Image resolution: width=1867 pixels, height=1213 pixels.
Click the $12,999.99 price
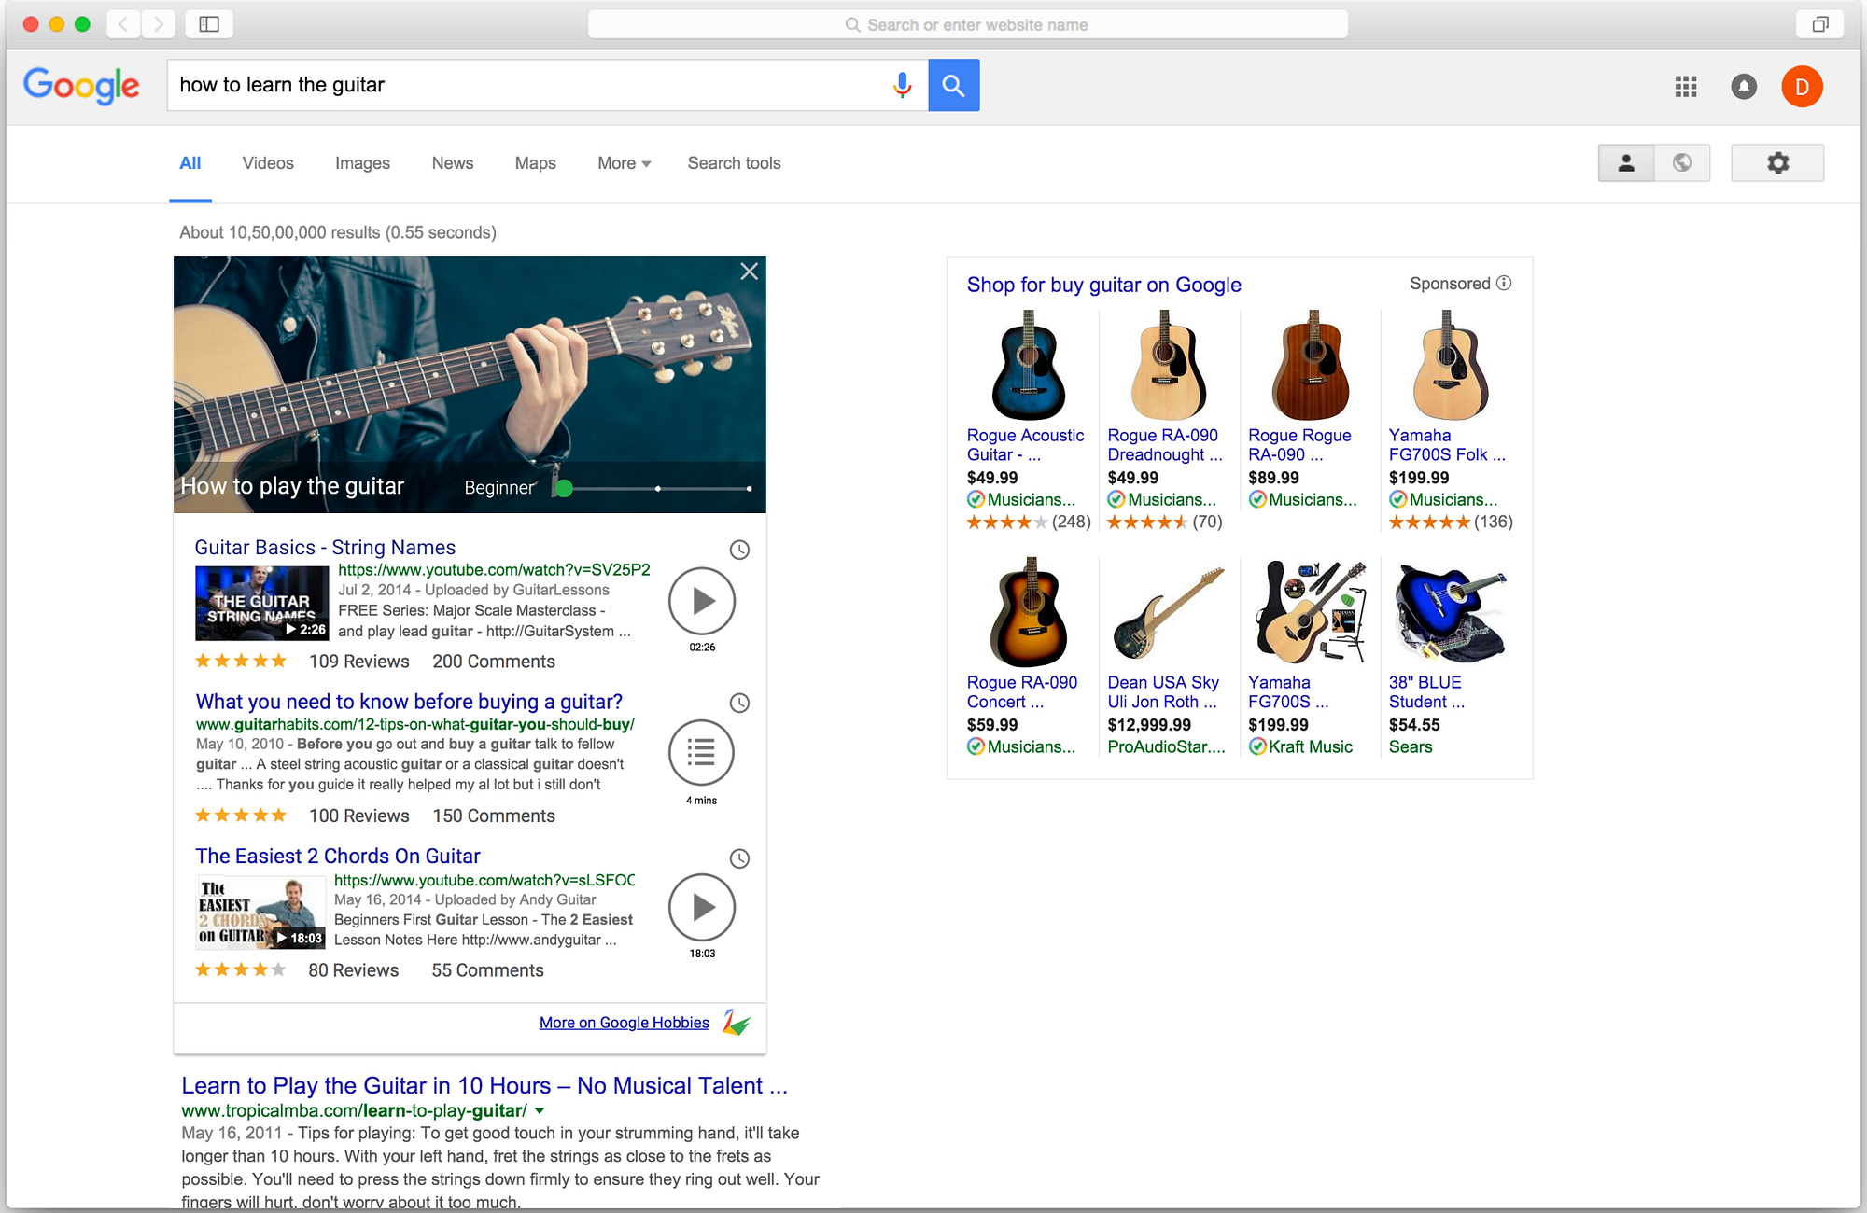pos(1149,725)
